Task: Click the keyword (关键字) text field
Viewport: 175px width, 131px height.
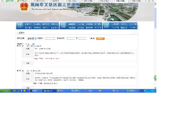Action: tap(50, 39)
